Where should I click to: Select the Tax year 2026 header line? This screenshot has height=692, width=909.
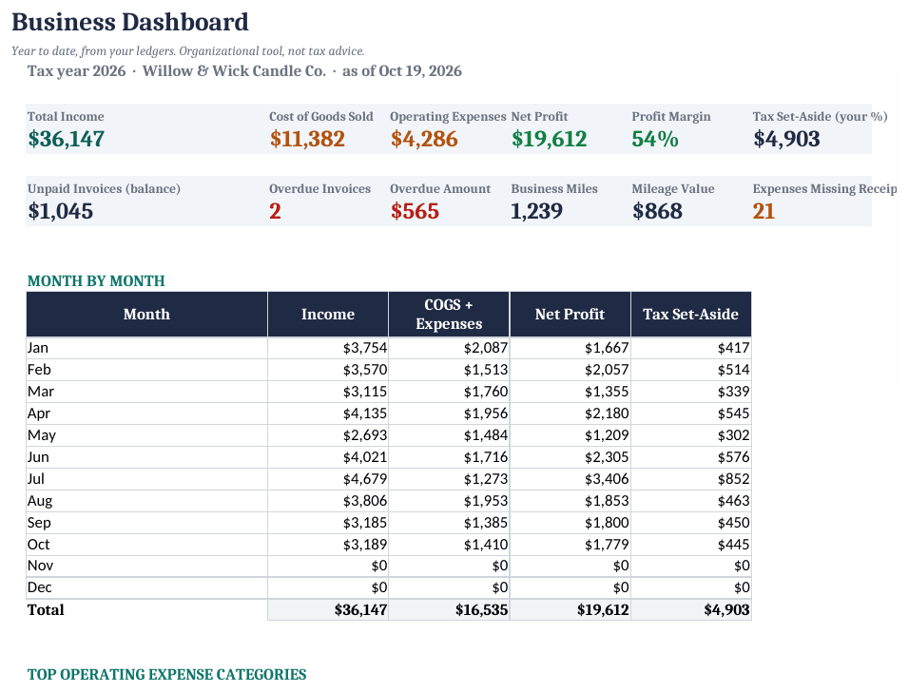pyautogui.click(x=244, y=70)
